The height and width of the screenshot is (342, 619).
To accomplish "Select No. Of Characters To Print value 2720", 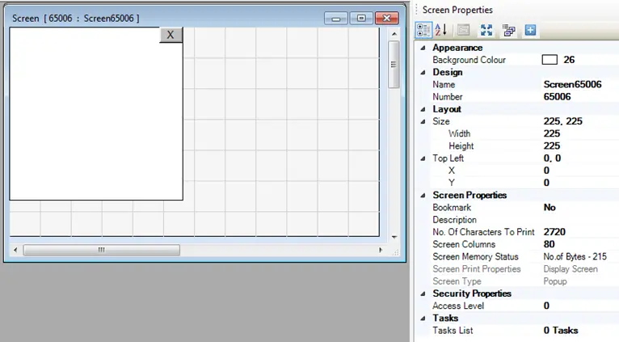I will click(x=554, y=232).
